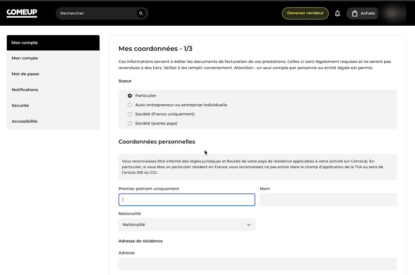
Task: Open Accessibilité sidebar section
Action: tap(53, 121)
